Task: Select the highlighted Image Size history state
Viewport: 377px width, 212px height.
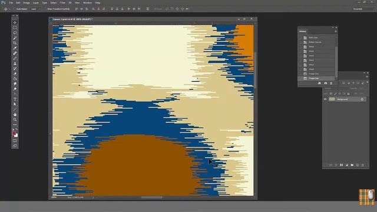Action: [x=317, y=78]
